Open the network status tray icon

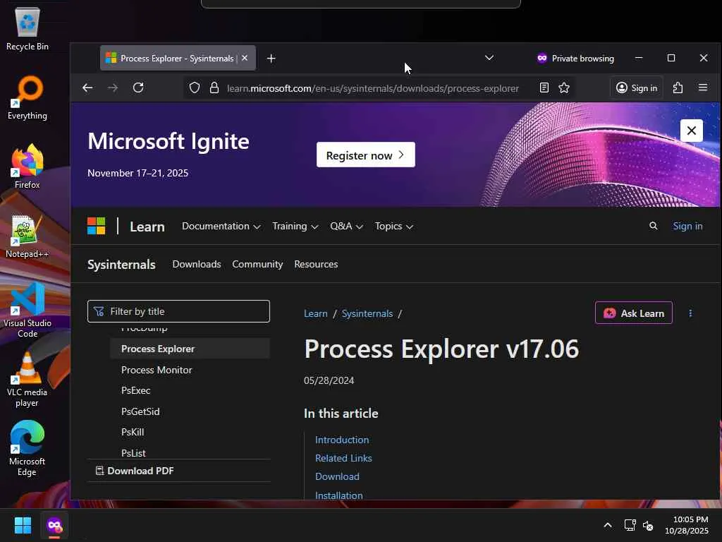(630, 525)
